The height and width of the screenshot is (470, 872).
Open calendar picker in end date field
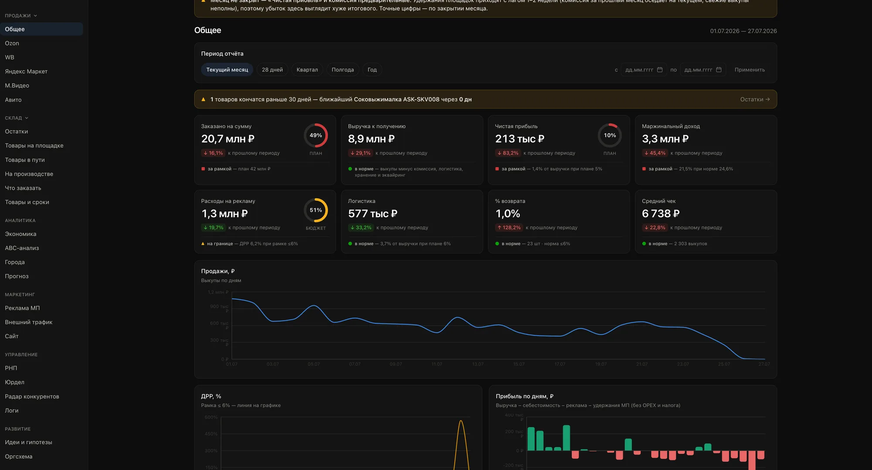pos(719,70)
